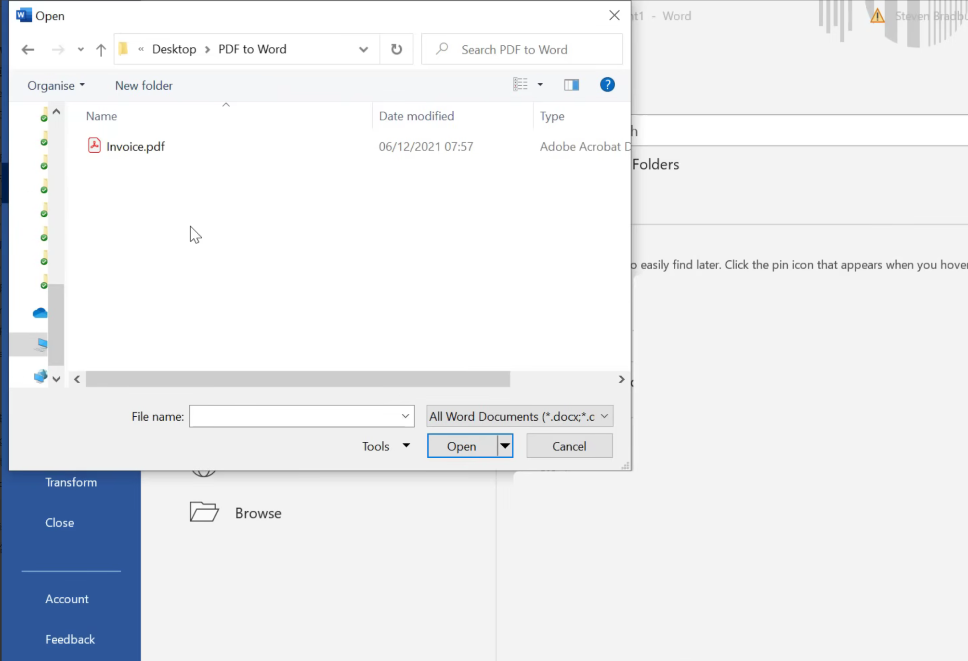968x661 pixels.
Task: Open the file type filter dropdown
Action: pos(520,416)
